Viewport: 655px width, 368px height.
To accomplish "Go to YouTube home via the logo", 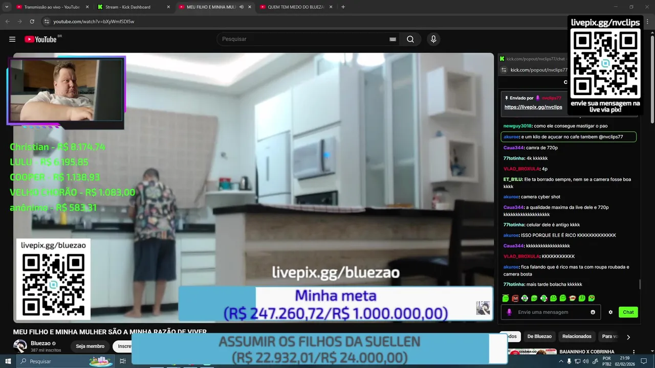I will pyautogui.click(x=41, y=39).
